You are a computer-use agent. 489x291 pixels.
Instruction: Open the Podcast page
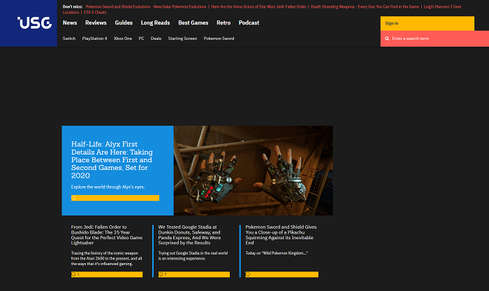[249, 23]
